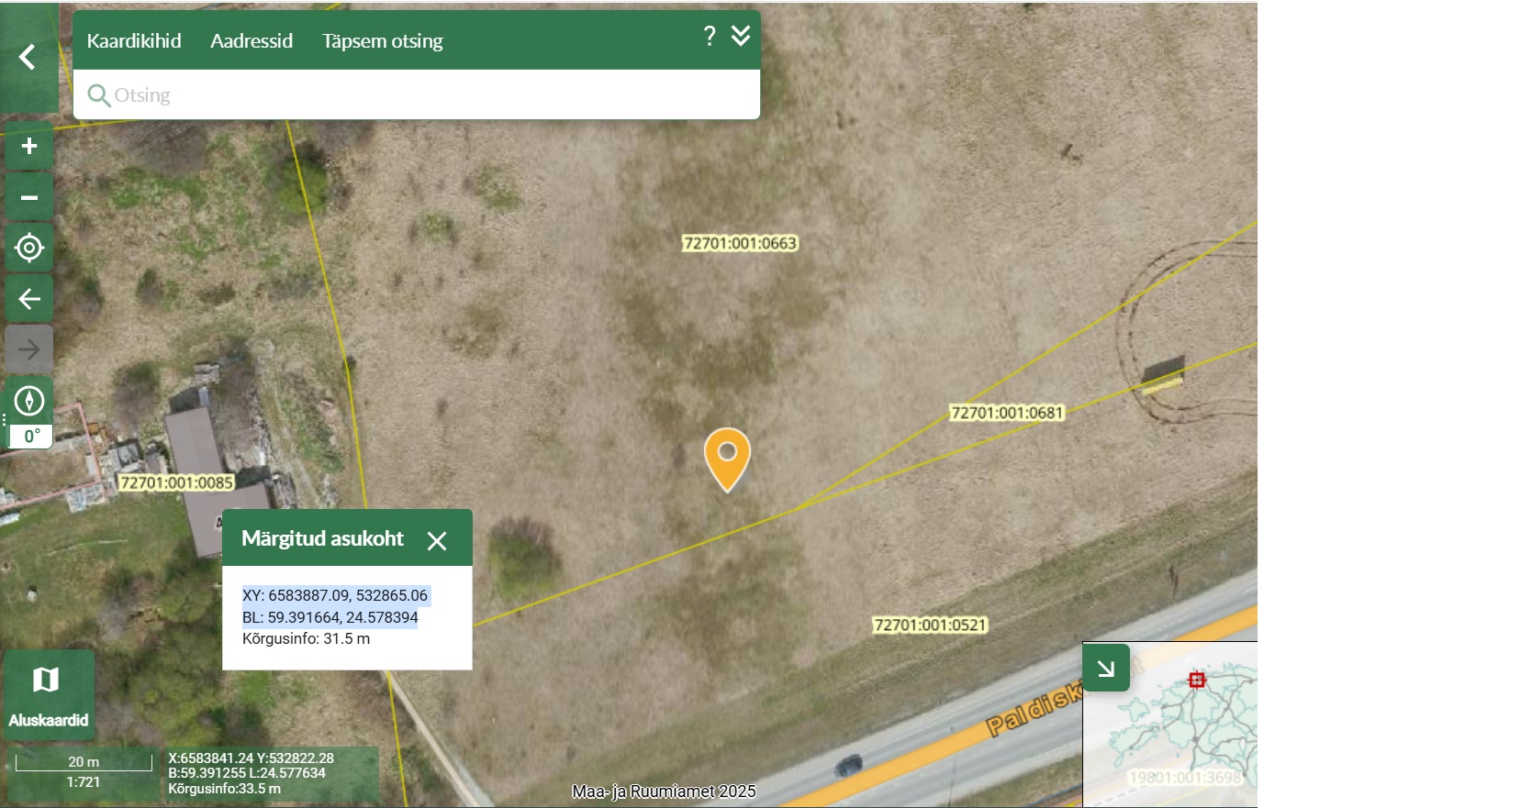
Task: Open help via question mark icon
Action: [x=710, y=36]
